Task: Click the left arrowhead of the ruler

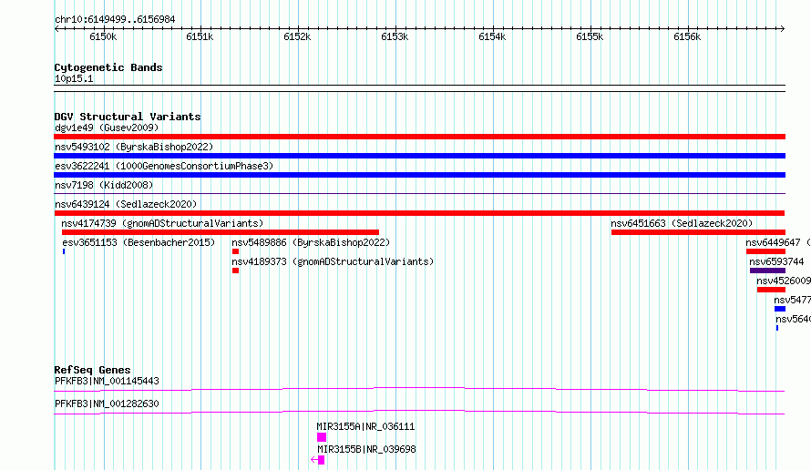Action: 56,28
